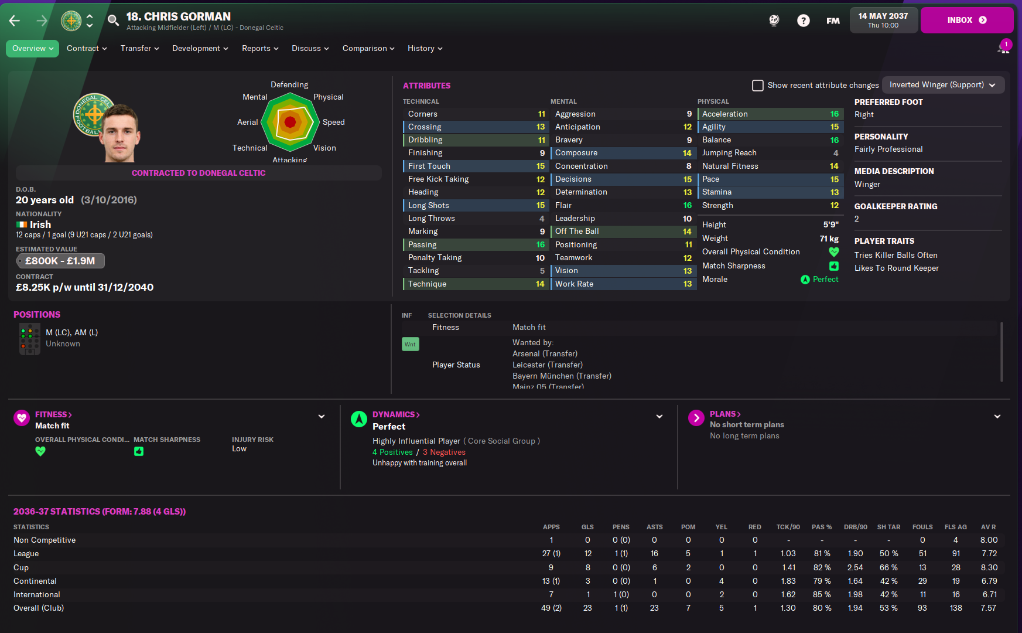
Task: Click the match sharpness icon in Fitness panel
Action: 139,451
